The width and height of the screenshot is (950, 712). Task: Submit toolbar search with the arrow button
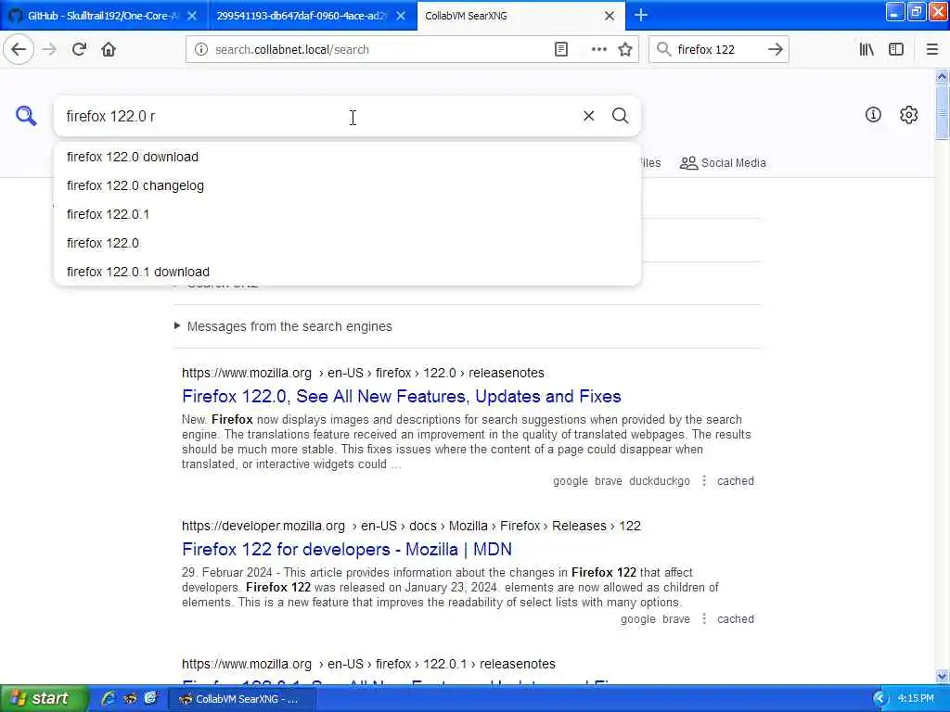775,50
